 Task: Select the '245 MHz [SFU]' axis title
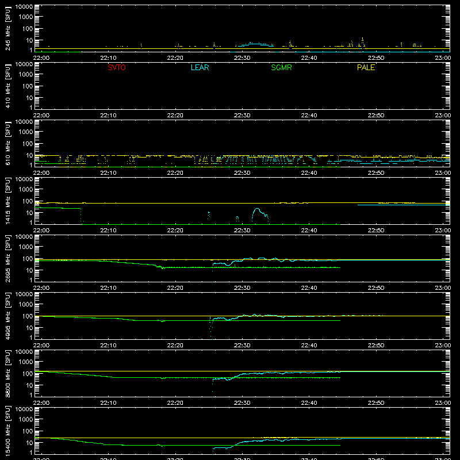[7, 28]
